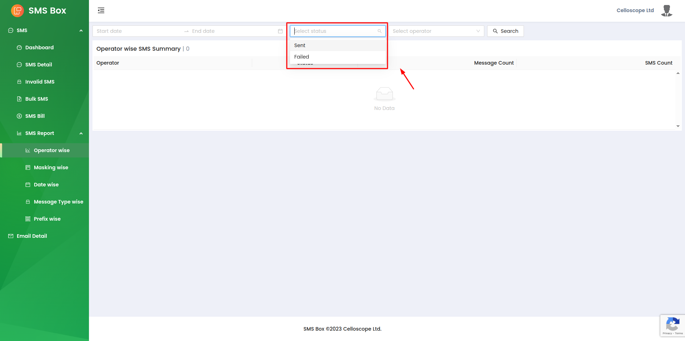685x341 pixels.
Task: Open Email Detail in sidebar
Action: (x=32, y=236)
